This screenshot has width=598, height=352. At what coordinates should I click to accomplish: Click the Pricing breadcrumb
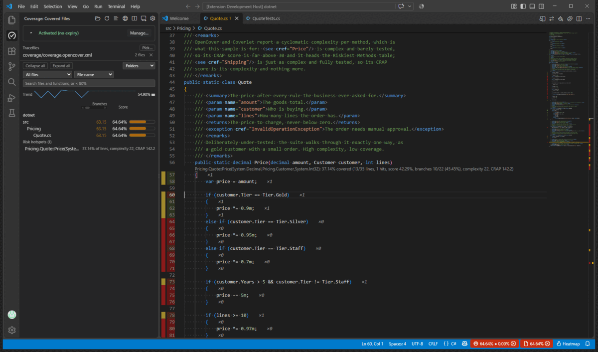tap(184, 28)
